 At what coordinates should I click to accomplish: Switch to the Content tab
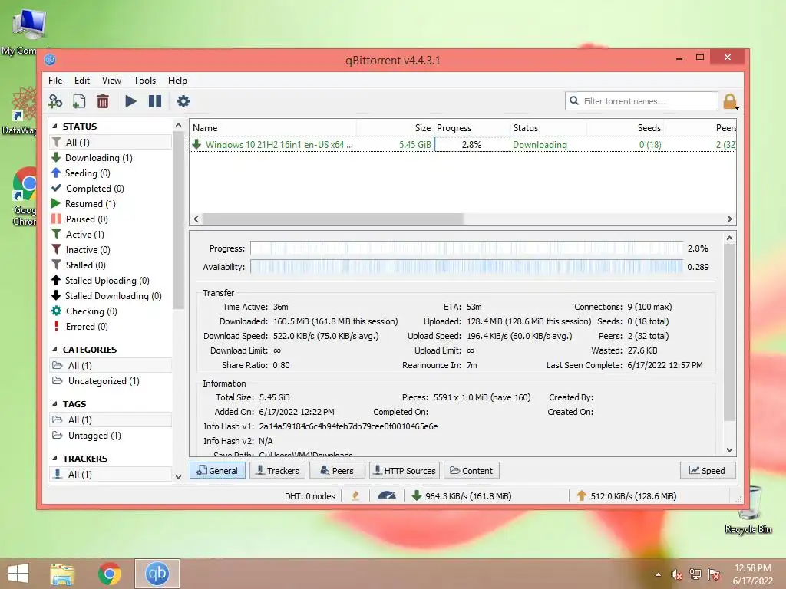471,470
